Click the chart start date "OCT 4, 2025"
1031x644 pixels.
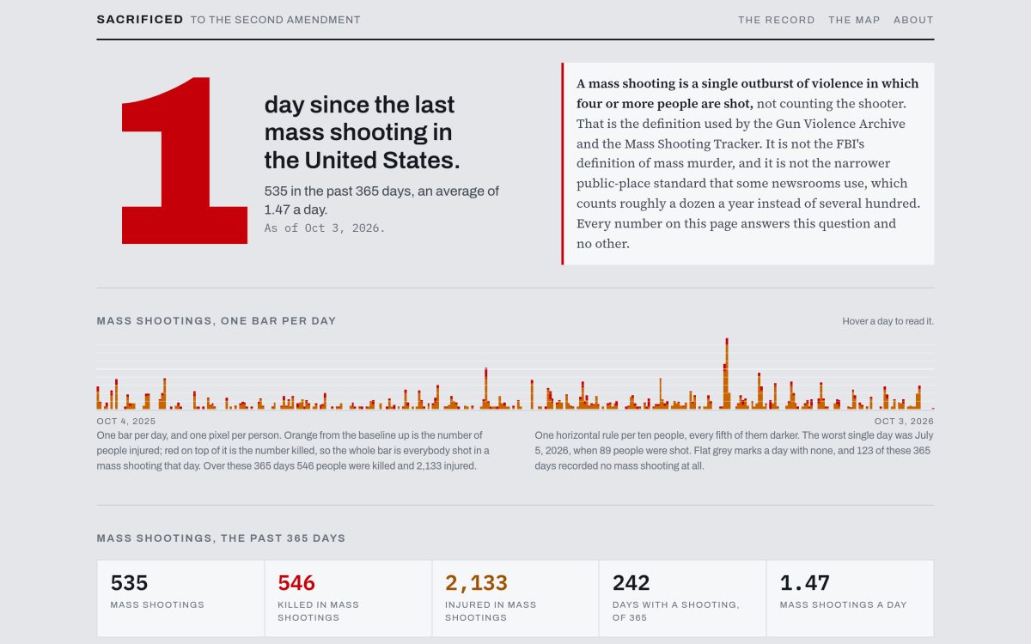126,422
